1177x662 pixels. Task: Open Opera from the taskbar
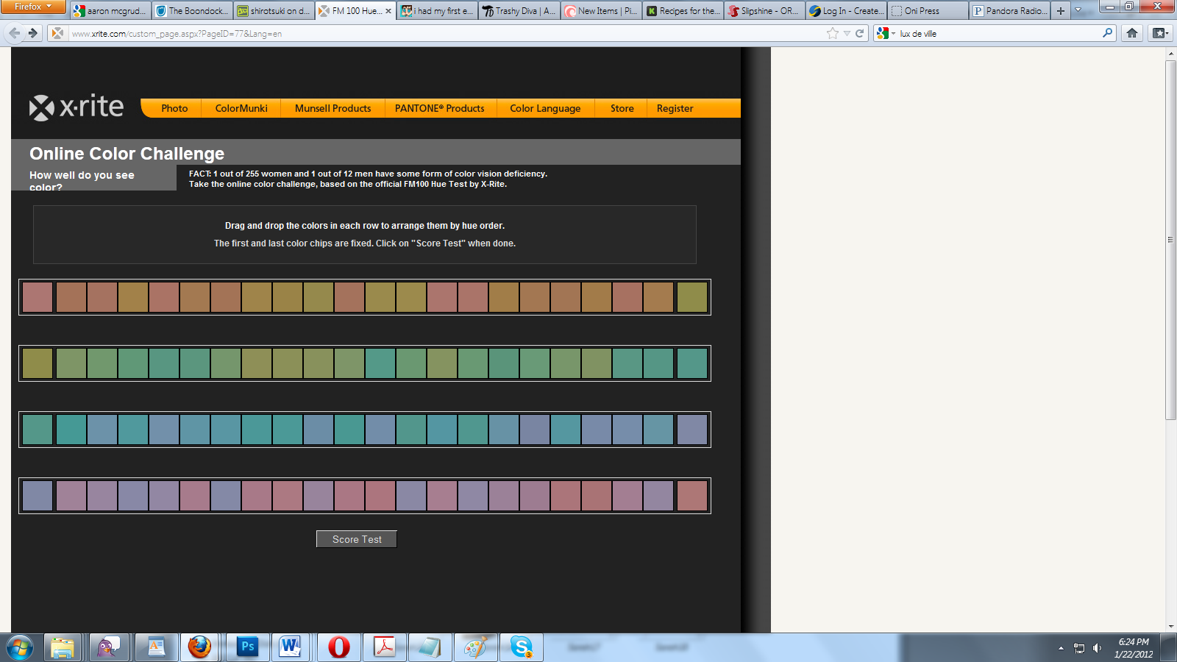click(337, 647)
